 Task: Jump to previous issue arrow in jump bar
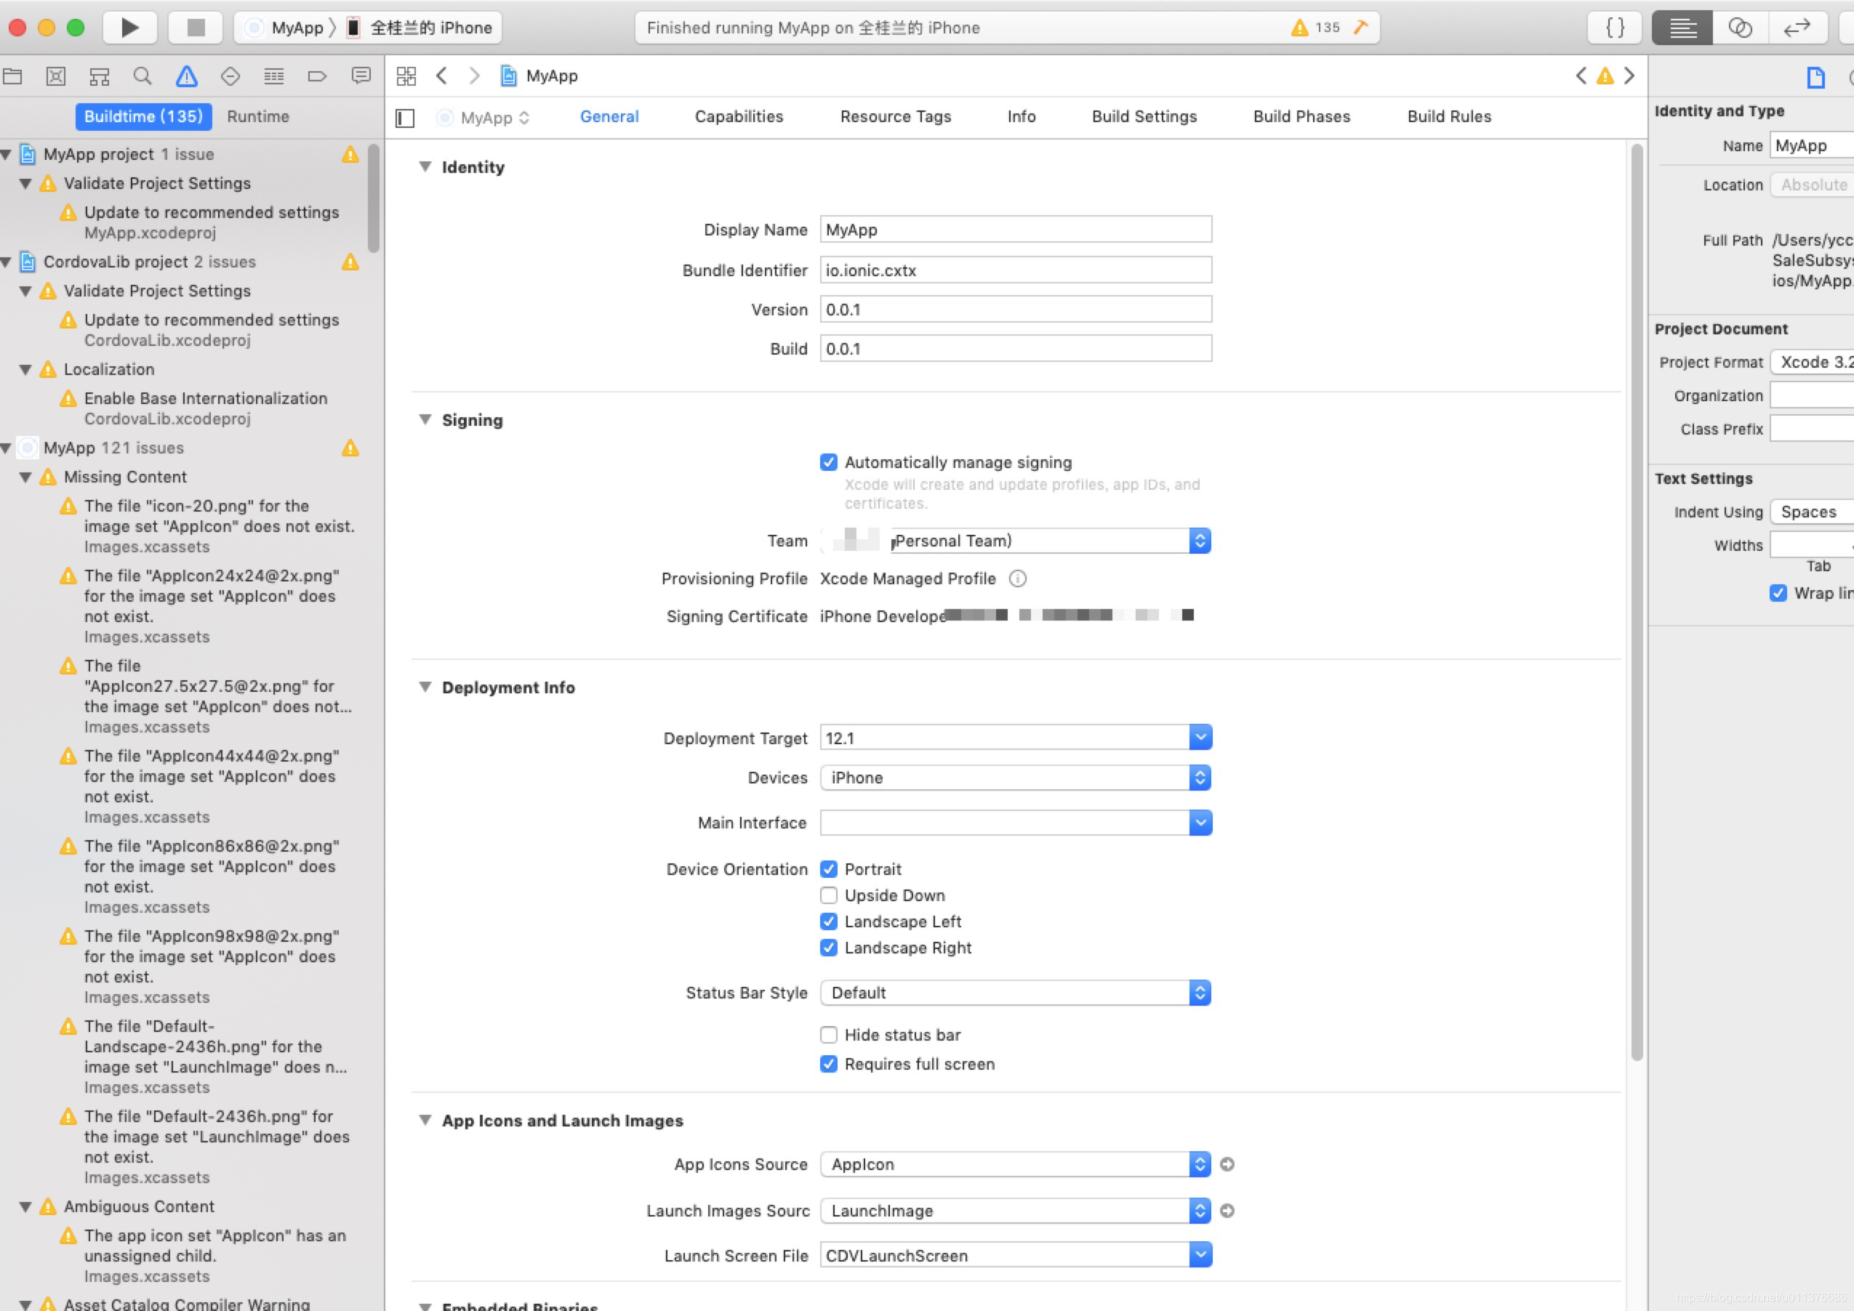(x=1580, y=76)
